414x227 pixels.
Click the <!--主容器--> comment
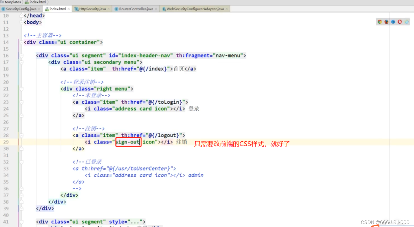pyautogui.click(x=43, y=36)
